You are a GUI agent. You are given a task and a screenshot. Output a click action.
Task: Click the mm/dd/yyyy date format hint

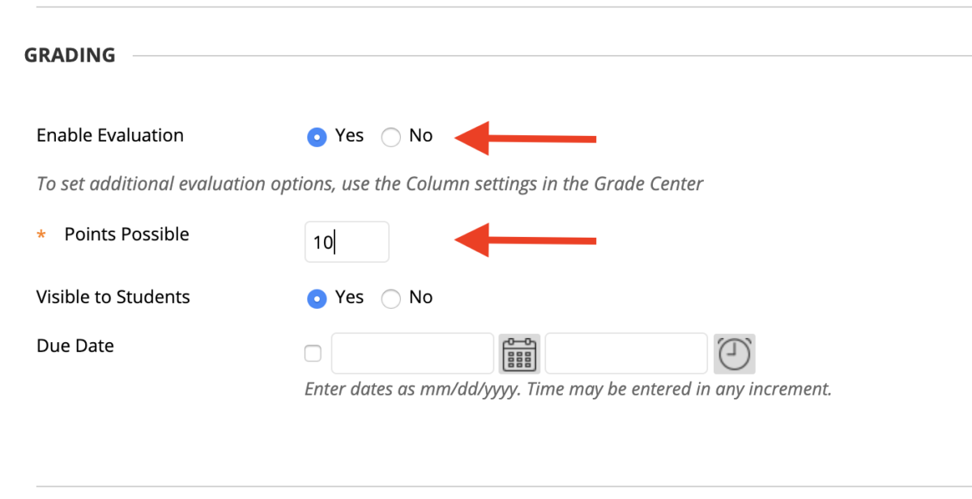[x=568, y=389]
